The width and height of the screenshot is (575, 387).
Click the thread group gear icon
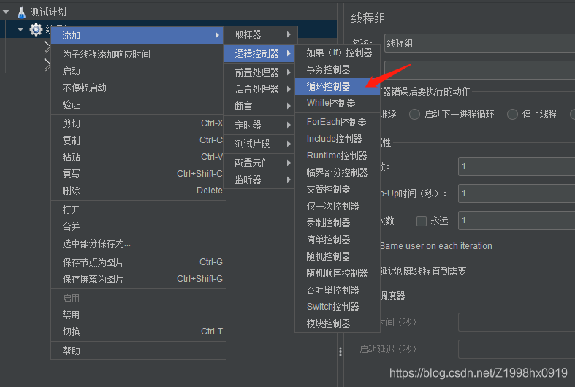[x=36, y=29]
